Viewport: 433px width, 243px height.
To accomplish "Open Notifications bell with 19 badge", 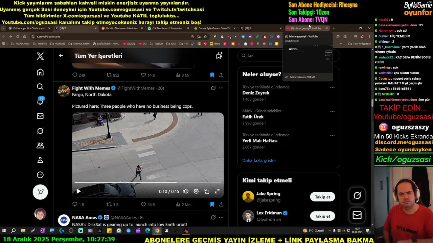I will [40, 101].
